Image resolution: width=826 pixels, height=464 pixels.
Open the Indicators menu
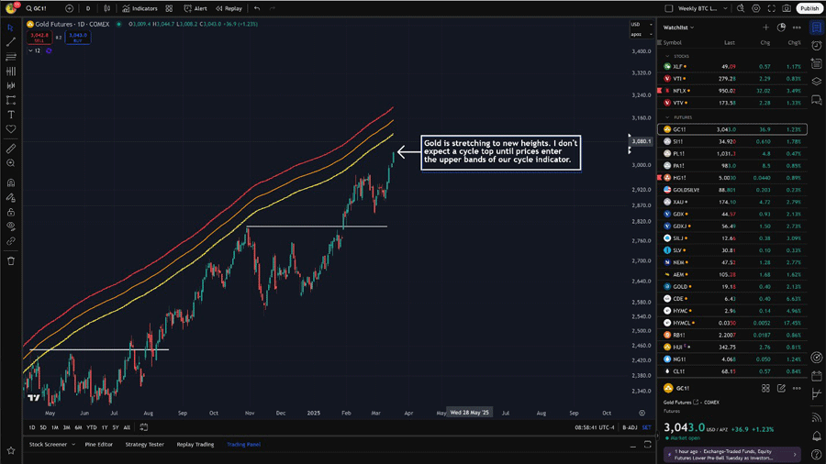coord(140,8)
